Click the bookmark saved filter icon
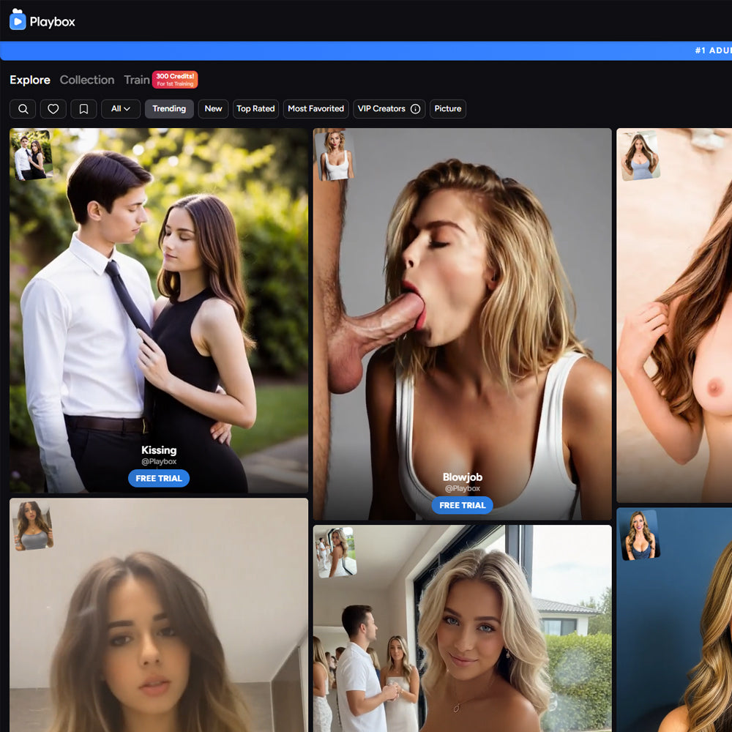 click(x=83, y=109)
